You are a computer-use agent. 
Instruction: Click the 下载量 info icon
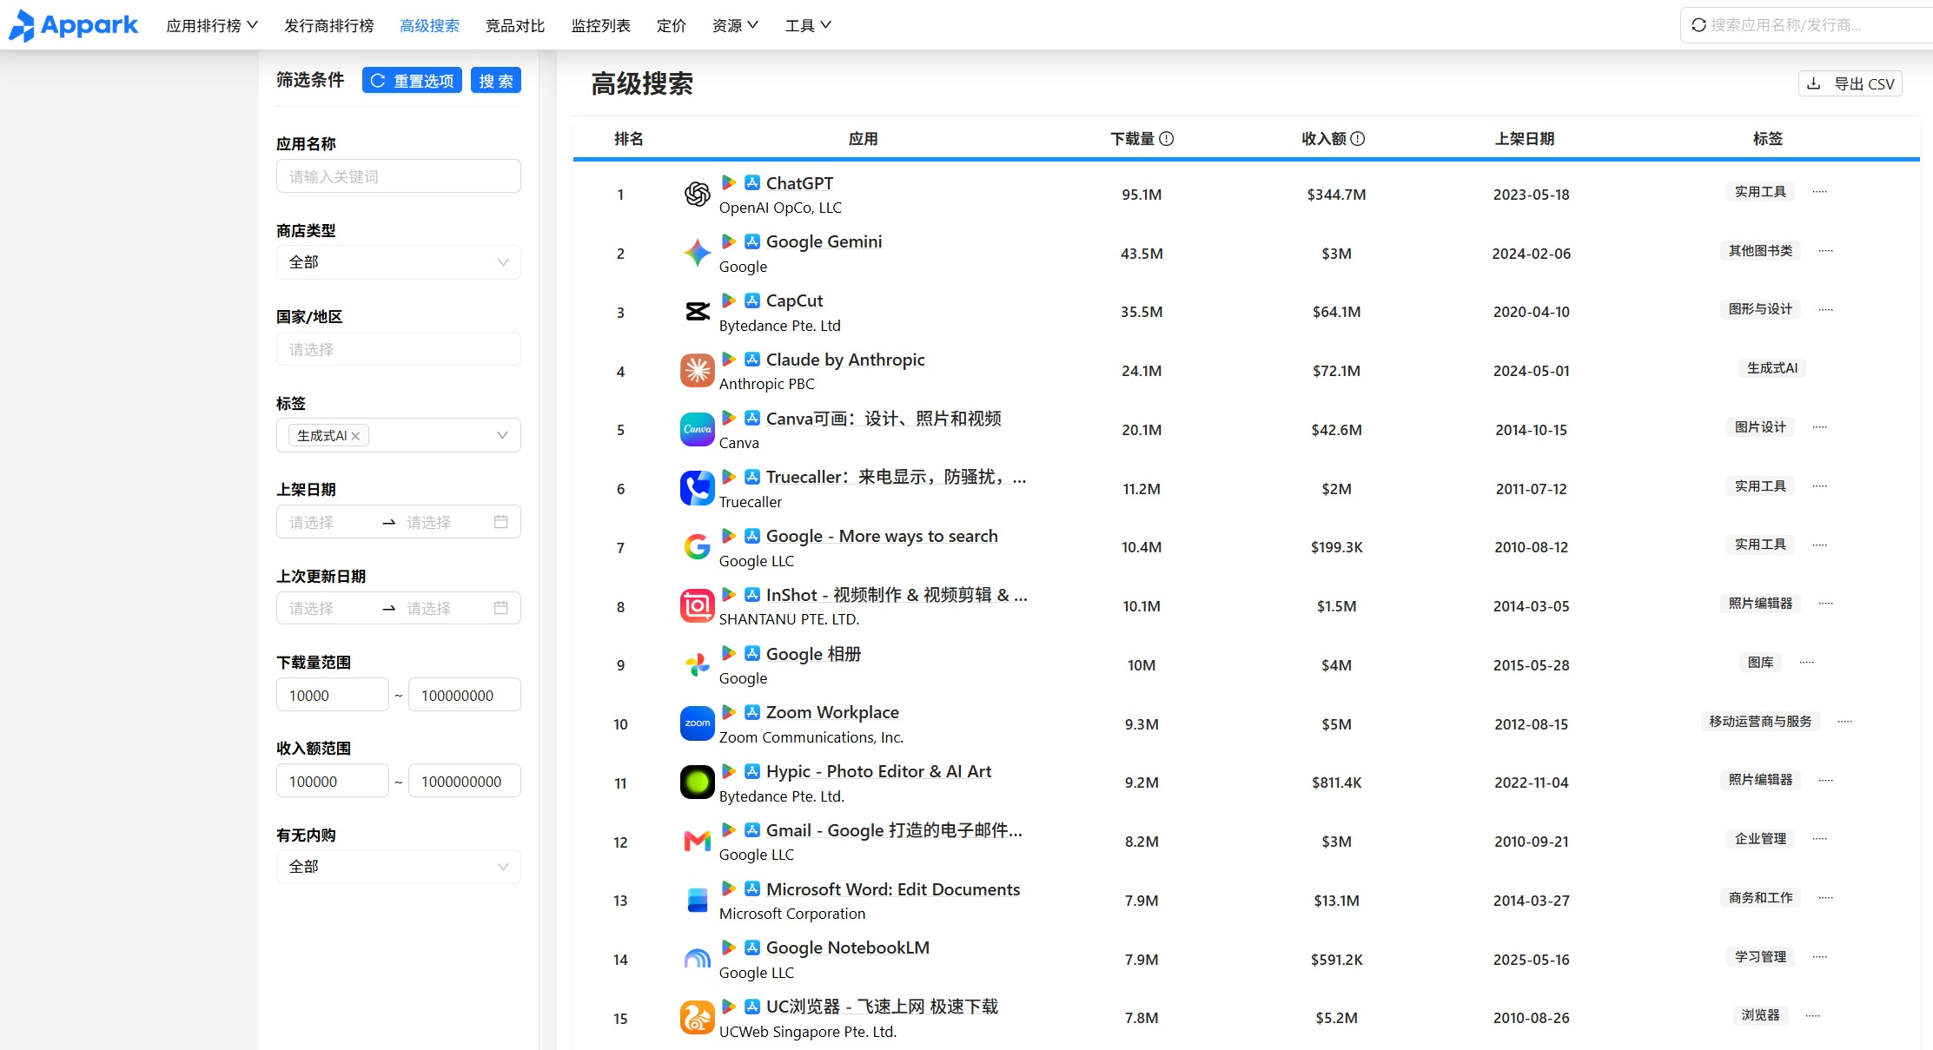pyautogui.click(x=1167, y=139)
